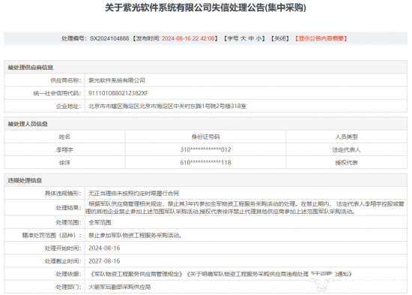This screenshot has height=295, width=412.
Task: Click the publish time 2024-08-16 22:42:08
Action: point(188,38)
